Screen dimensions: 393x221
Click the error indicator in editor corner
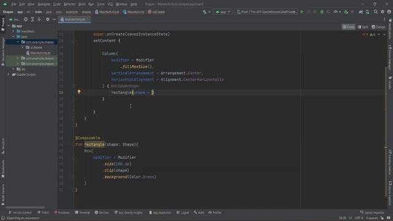[365, 34]
